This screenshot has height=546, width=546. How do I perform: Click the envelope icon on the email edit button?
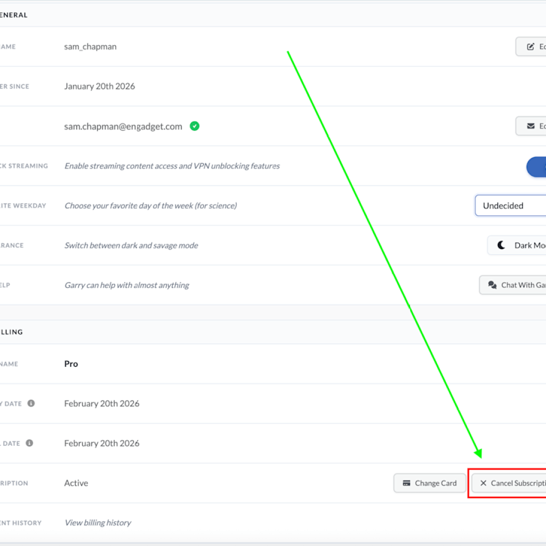pos(531,126)
